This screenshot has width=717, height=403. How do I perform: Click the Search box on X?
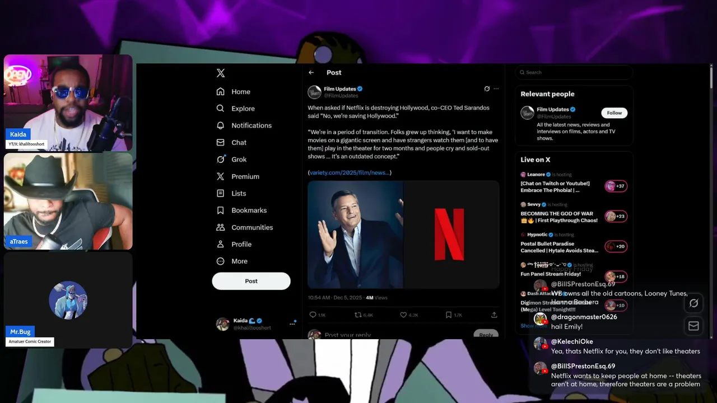coord(574,72)
